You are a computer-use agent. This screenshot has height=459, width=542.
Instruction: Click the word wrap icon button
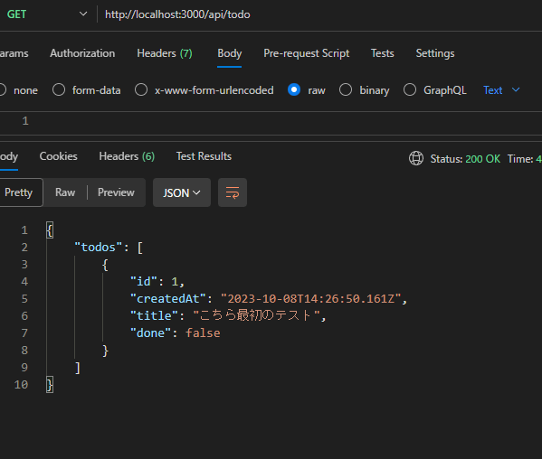(233, 192)
